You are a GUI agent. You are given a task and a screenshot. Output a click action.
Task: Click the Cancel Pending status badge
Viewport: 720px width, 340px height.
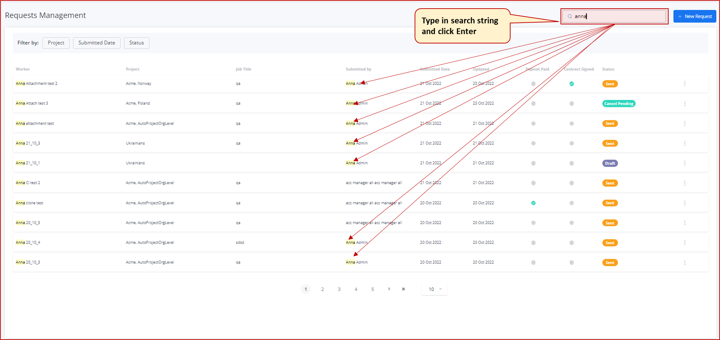(x=618, y=103)
